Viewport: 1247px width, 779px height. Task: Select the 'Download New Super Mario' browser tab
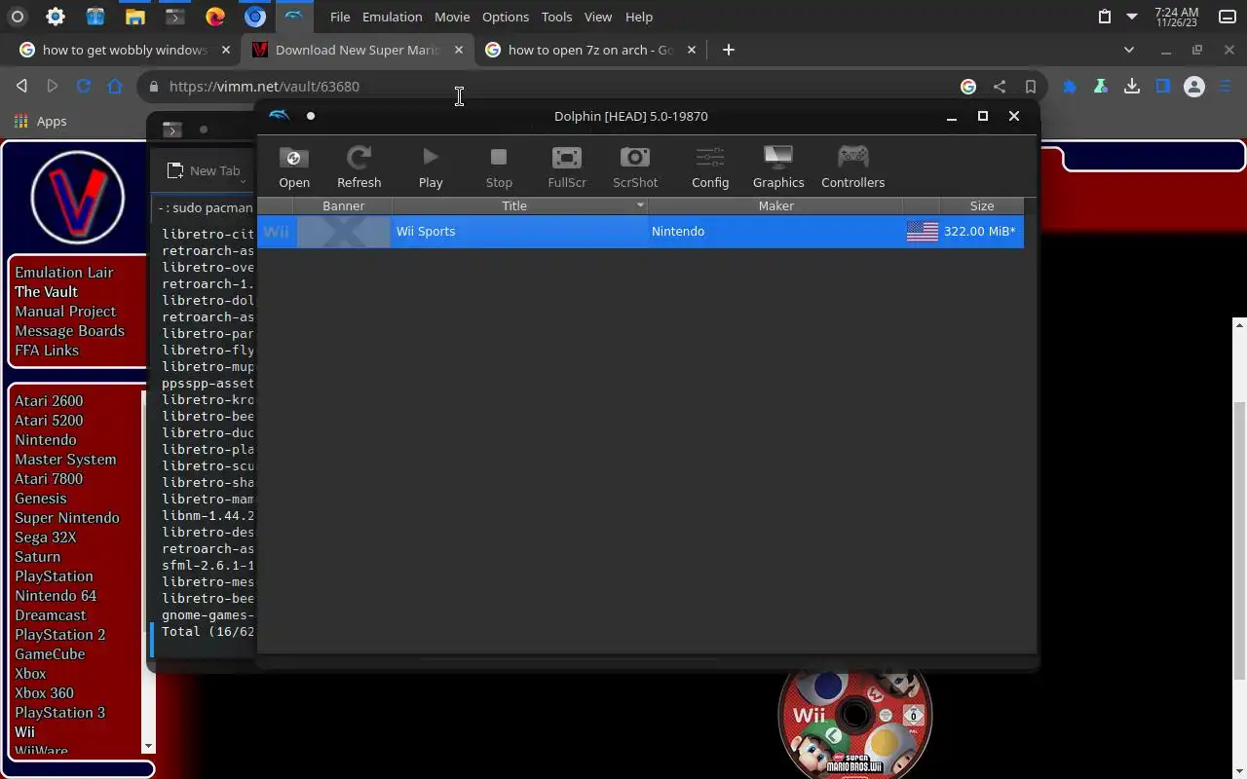click(x=358, y=50)
